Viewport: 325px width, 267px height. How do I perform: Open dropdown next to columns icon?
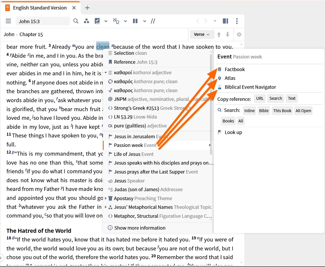click(x=145, y=21)
